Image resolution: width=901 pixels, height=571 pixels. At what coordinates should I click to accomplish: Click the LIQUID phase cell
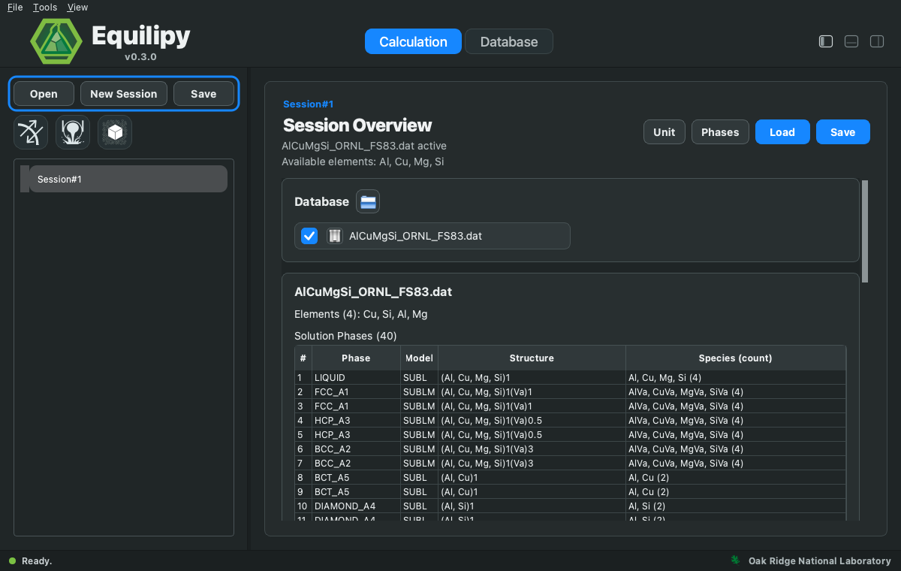pos(356,377)
